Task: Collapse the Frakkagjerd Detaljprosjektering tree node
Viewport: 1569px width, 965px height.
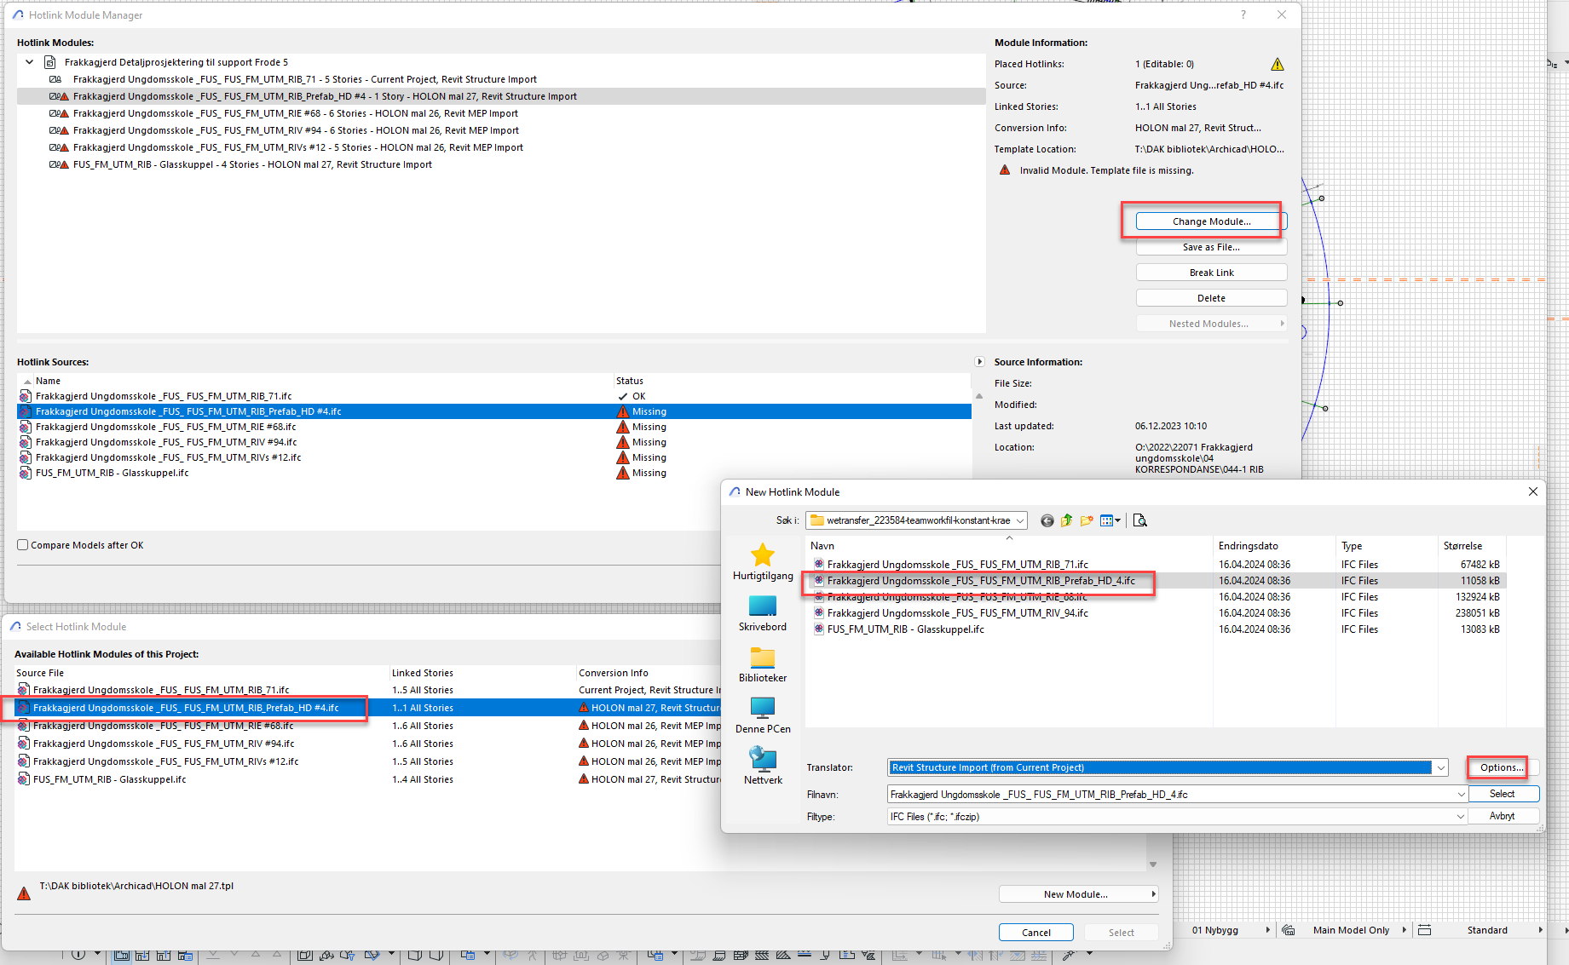Action: point(30,62)
